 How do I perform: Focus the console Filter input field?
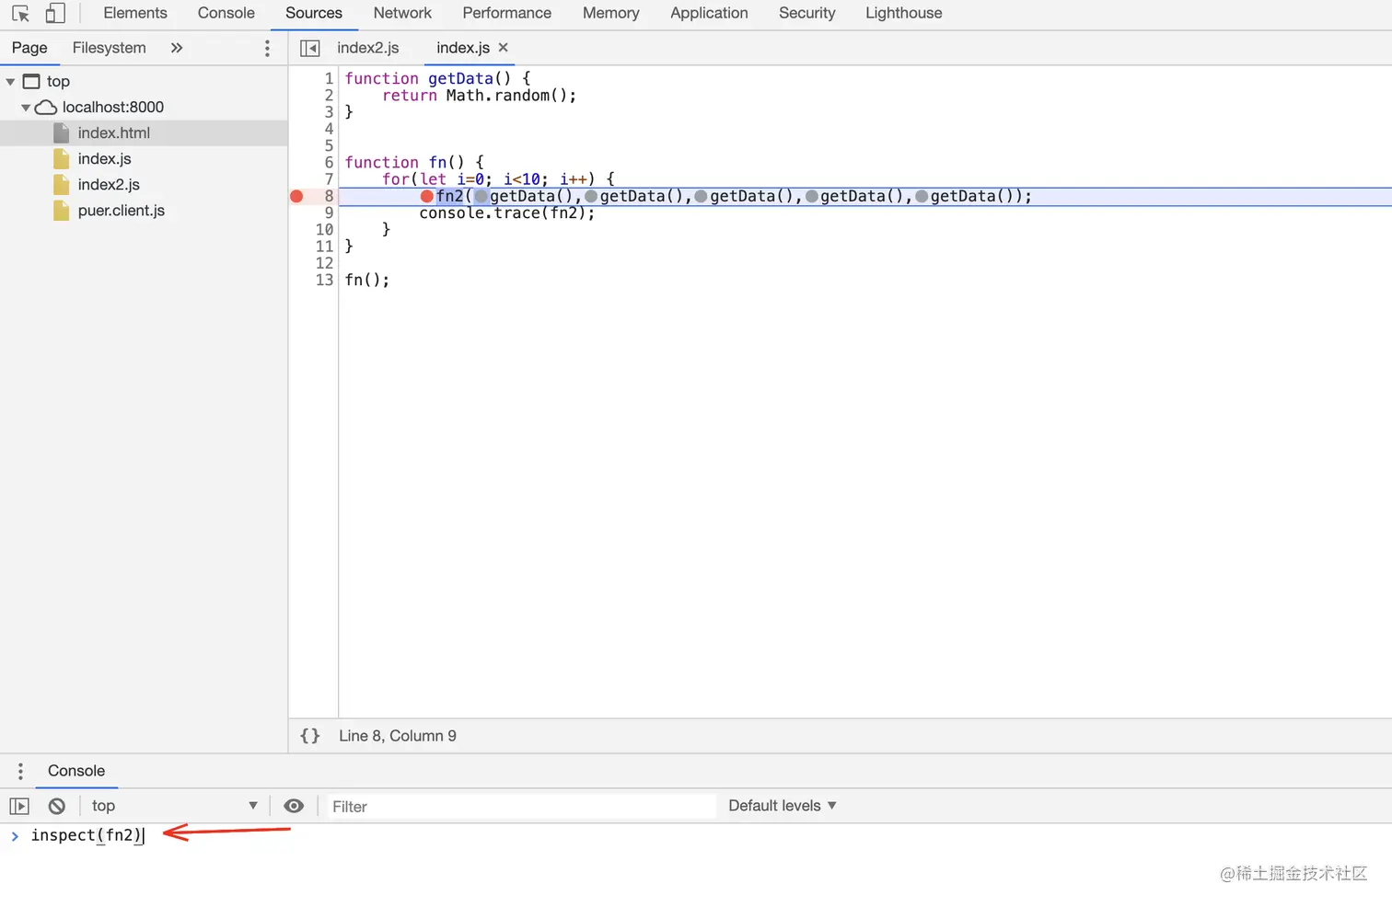pos(520,807)
